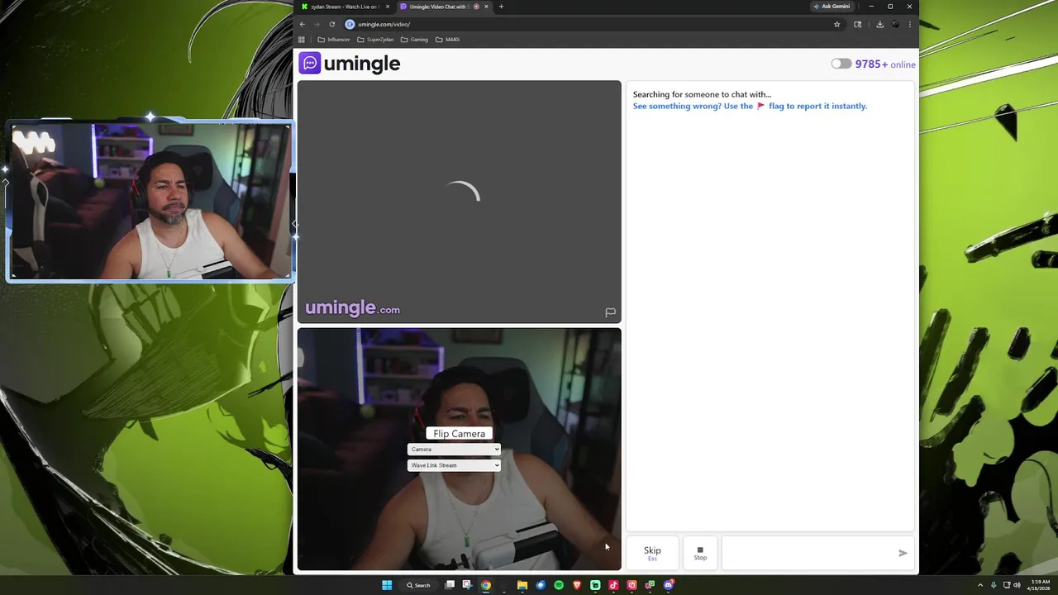Screen dimensions: 1058x595
Task: View site information icon in address bar
Action: [x=350, y=24]
